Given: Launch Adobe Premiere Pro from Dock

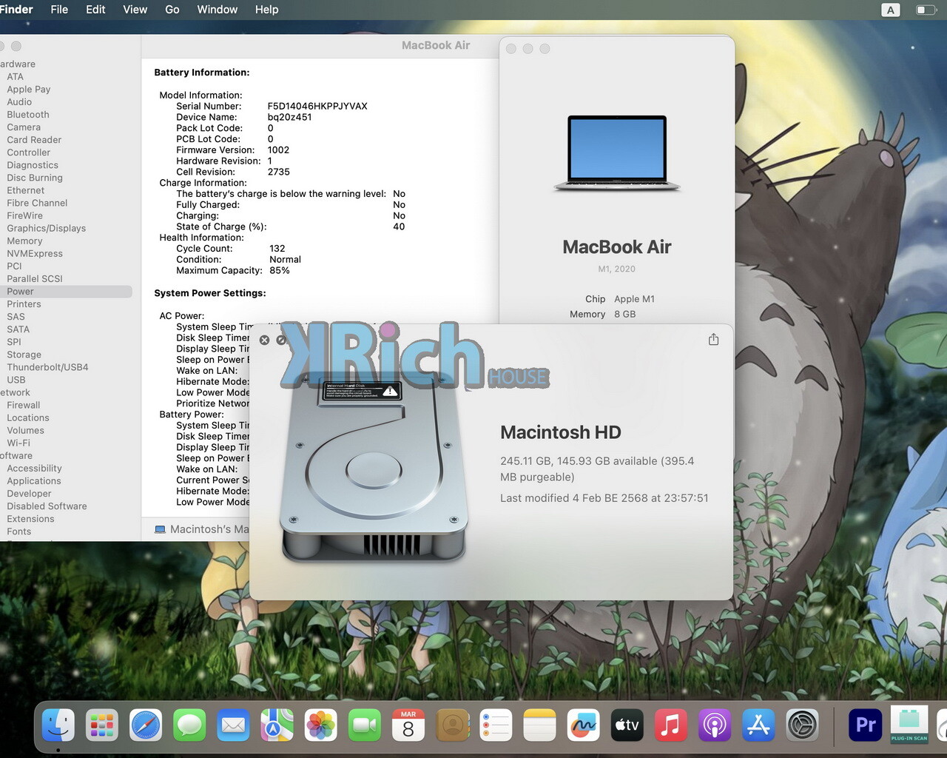Looking at the screenshot, I should pos(866,725).
